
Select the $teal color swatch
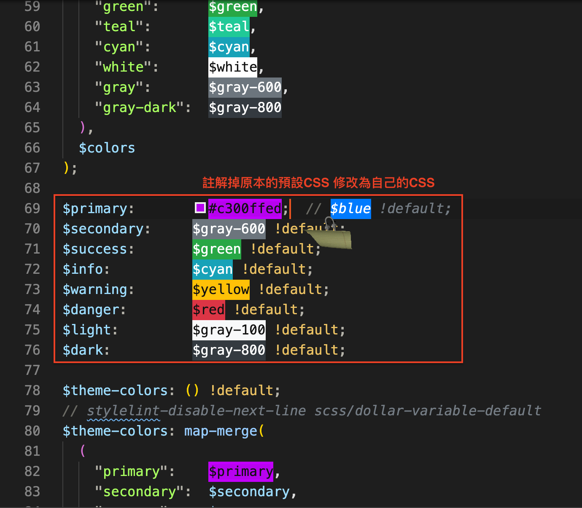point(228,27)
